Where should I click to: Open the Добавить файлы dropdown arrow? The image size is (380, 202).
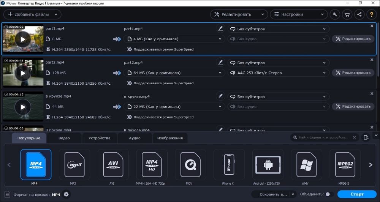point(56,14)
